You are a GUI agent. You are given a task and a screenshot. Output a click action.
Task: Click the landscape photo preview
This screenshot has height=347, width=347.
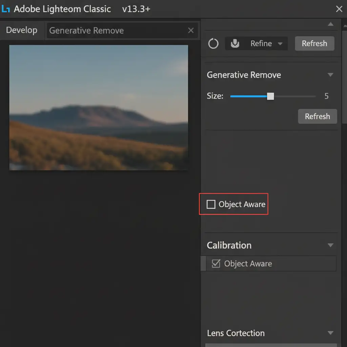pyautogui.click(x=98, y=107)
